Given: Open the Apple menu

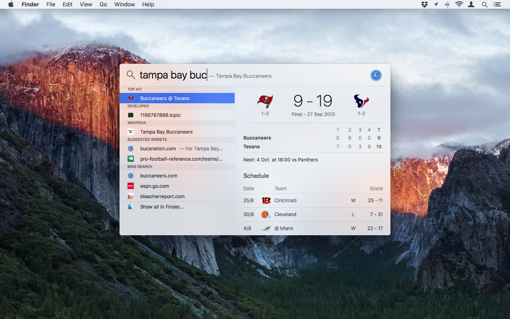Looking at the screenshot, I should click(x=11, y=4).
